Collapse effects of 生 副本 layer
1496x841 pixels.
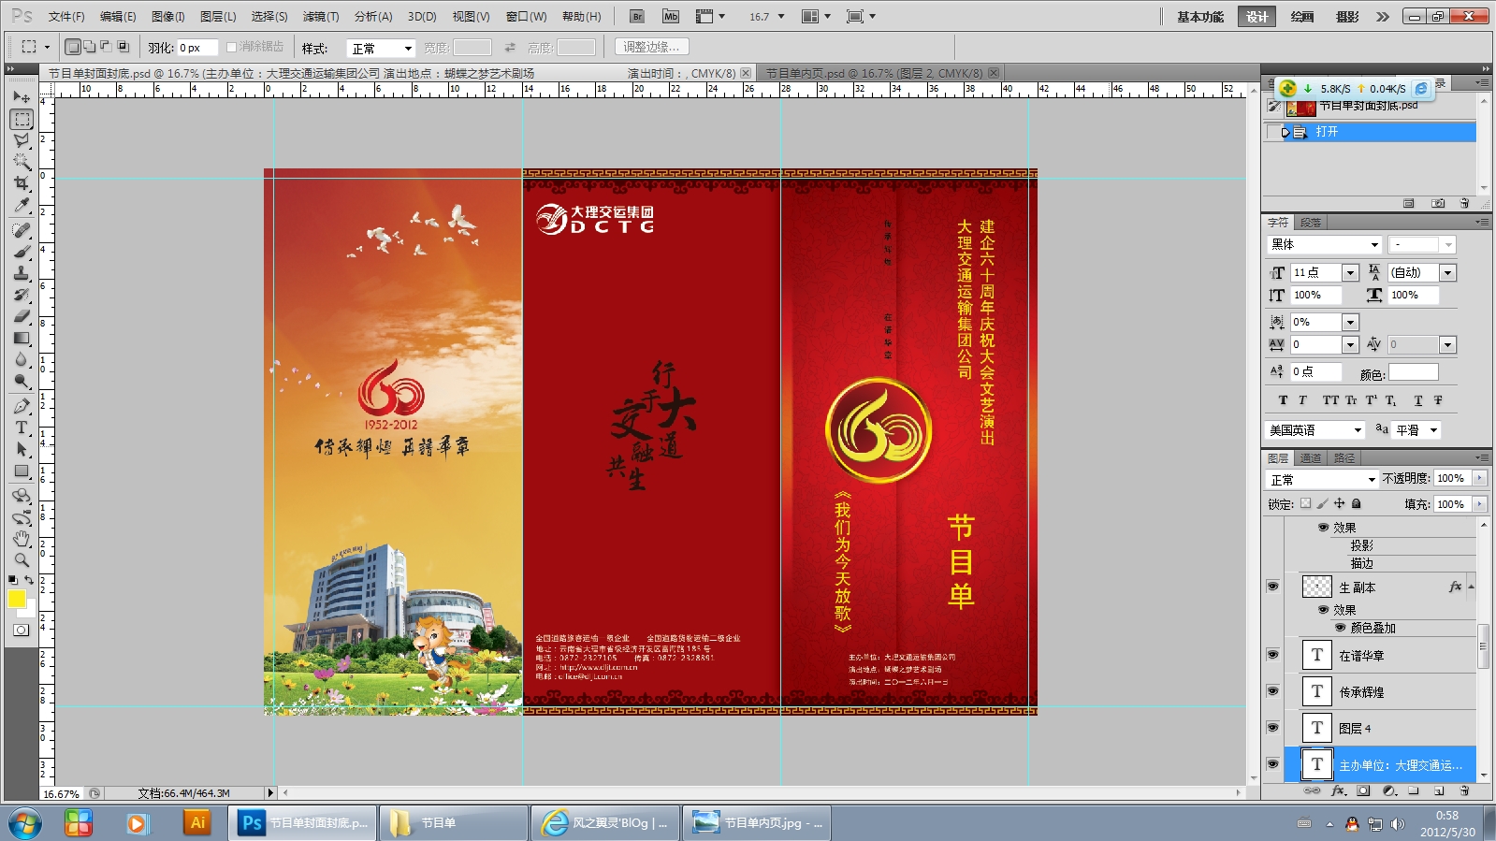click(1472, 587)
